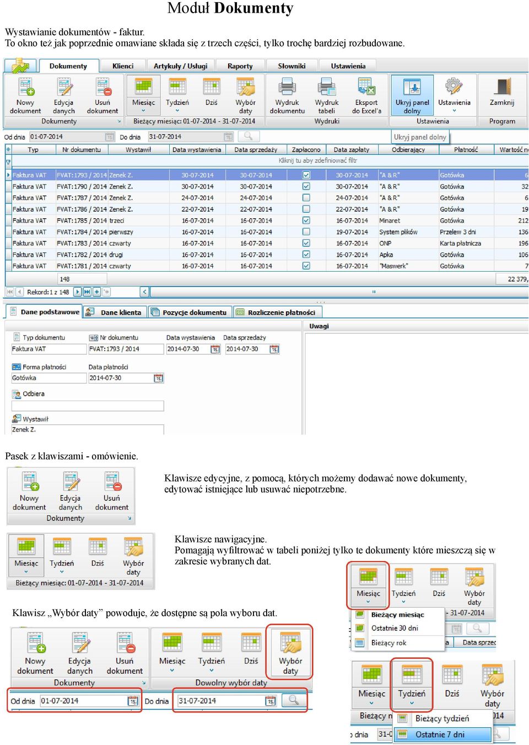Screen dimensions: 529x745
Task: Click the funnel icon on the filter row
Action: coord(8,161)
